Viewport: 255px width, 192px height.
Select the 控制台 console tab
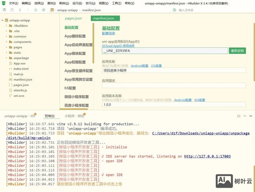pyautogui.click(x=50, y=116)
